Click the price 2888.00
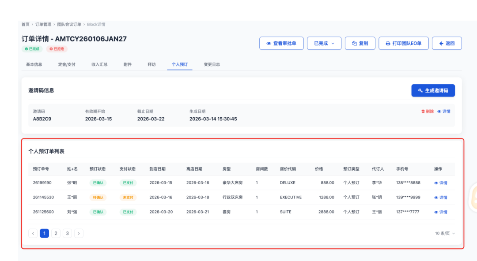The image size is (477, 261). tap(326, 212)
